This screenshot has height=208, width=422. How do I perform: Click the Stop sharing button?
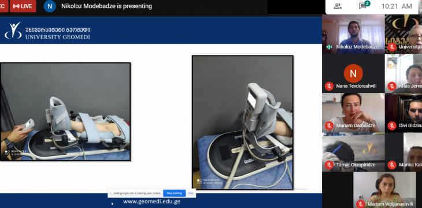tap(174, 193)
